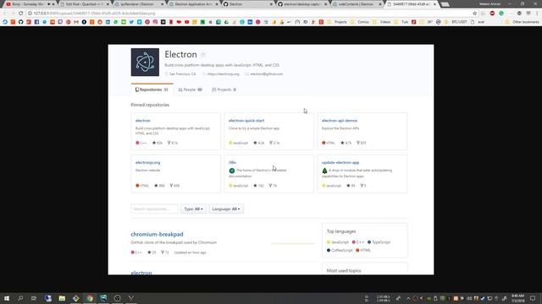Open the Projects bookmarks folder
Image resolution: width=542 pixels, height=304 pixels.
337,22
